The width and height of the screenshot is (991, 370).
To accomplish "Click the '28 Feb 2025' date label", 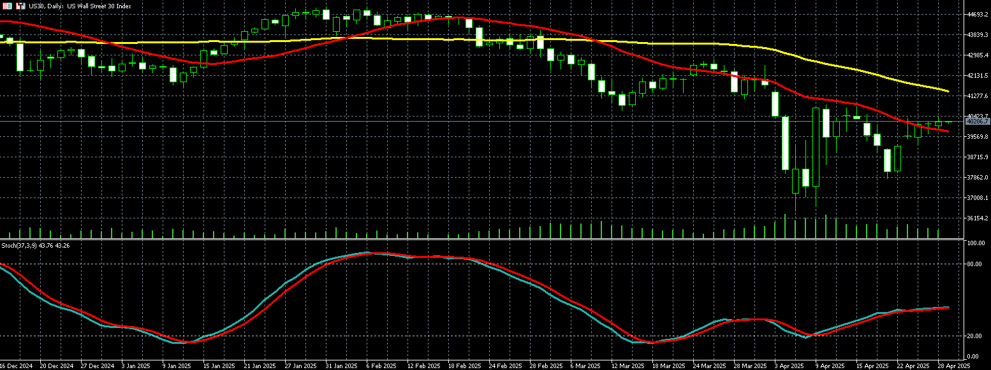I will tap(546, 366).
